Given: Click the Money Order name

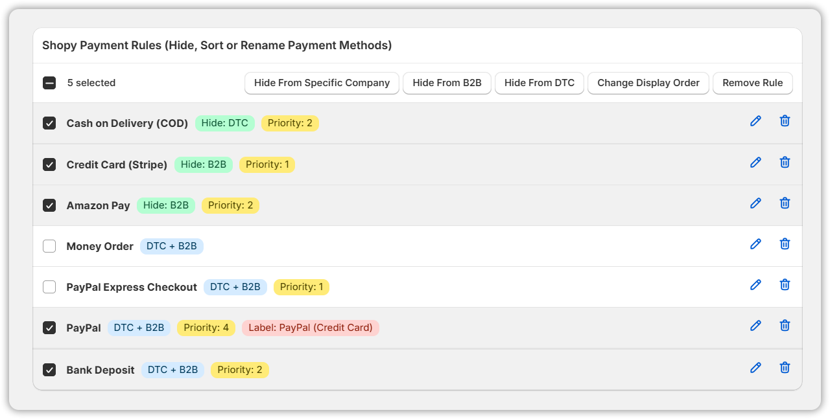Looking at the screenshot, I should [x=100, y=246].
